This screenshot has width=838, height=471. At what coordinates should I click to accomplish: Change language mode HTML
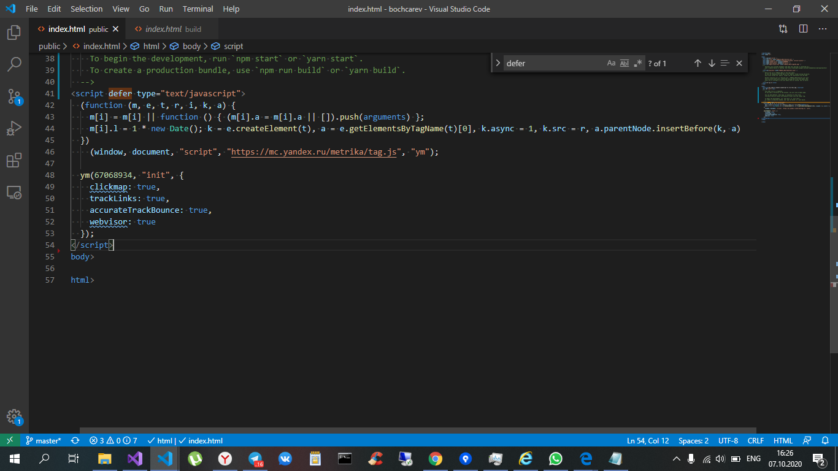coord(783,440)
